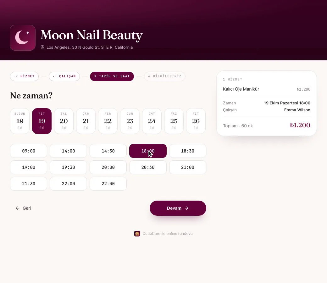The height and width of the screenshot is (283, 327).
Task: Choose the 09:00 time slot
Action: (29, 151)
